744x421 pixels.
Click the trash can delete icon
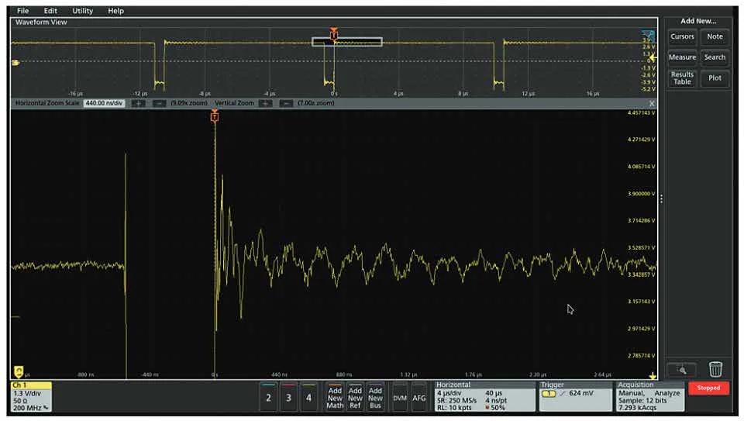[715, 369]
